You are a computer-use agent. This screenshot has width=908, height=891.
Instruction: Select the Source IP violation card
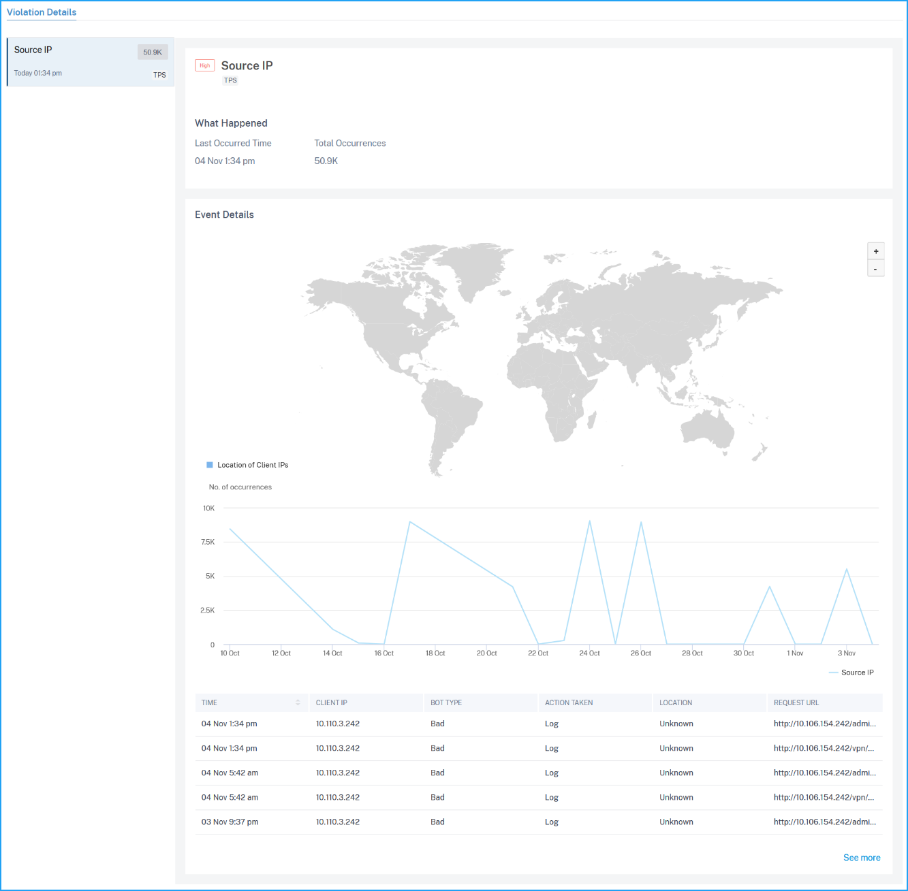tap(91, 62)
